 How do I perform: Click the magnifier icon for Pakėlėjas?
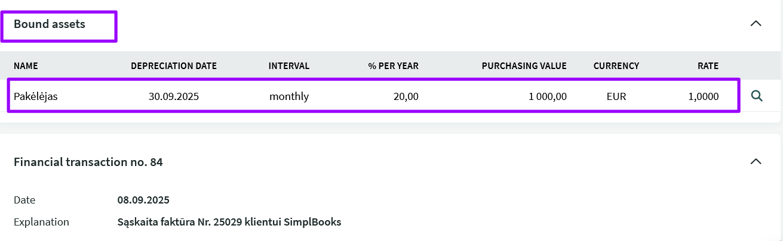tap(757, 96)
